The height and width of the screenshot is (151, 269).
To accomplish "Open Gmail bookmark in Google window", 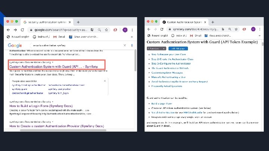I will click(59, 37).
